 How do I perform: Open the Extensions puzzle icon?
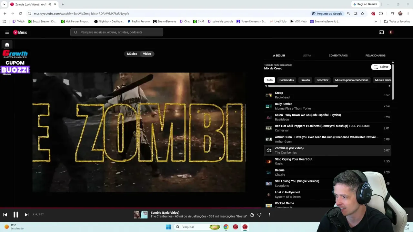[x=381, y=14]
